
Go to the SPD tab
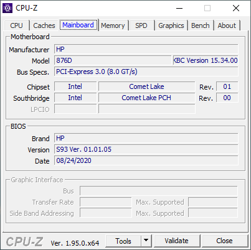click(x=141, y=25)
